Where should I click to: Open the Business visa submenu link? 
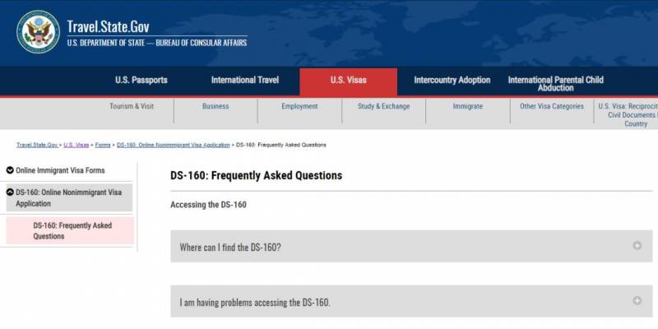(215, 106)
